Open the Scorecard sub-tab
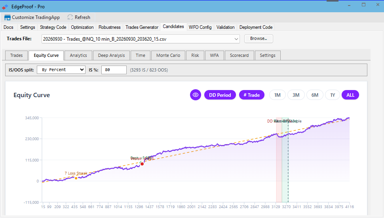Viewport: 384px width, 218px height. point(239,55)
